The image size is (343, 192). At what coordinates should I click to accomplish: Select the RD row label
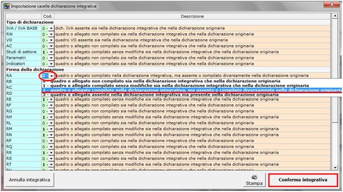(23, 94)
